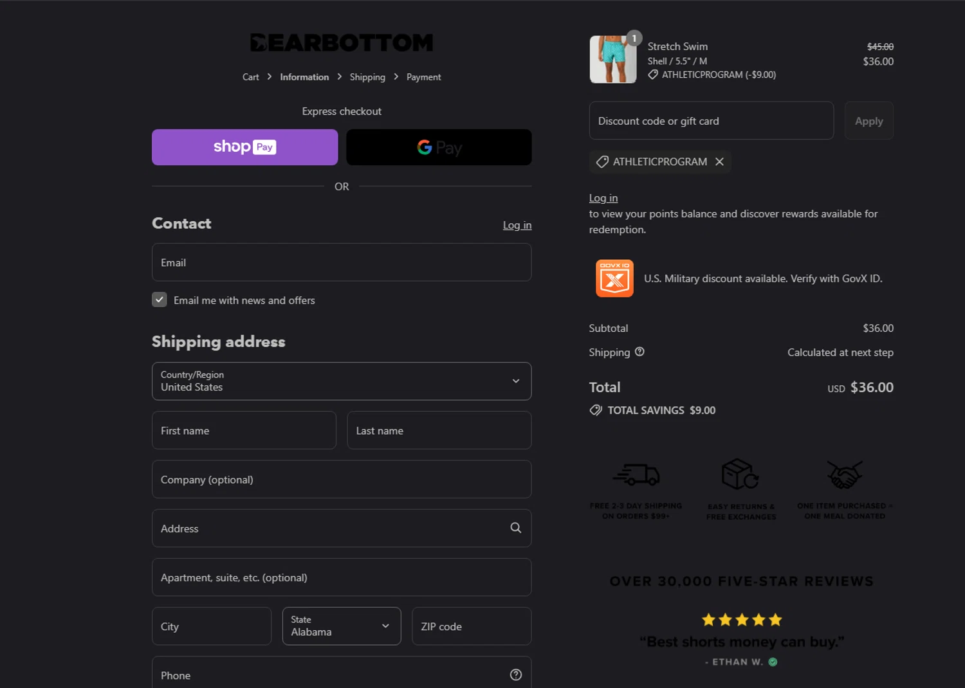Click the easy returns box icon
The width and height of the screenshot is (965, 688).
[x=740, y=475]
